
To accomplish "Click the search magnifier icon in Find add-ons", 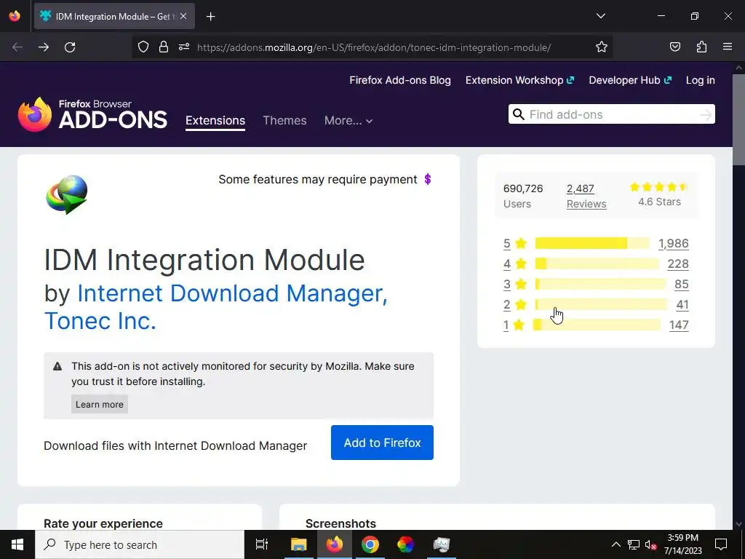I will [519, 114].
